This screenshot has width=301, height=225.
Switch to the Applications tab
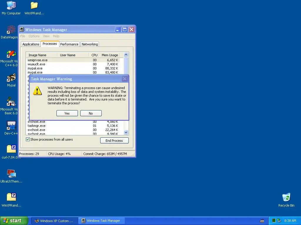[31, 44]
